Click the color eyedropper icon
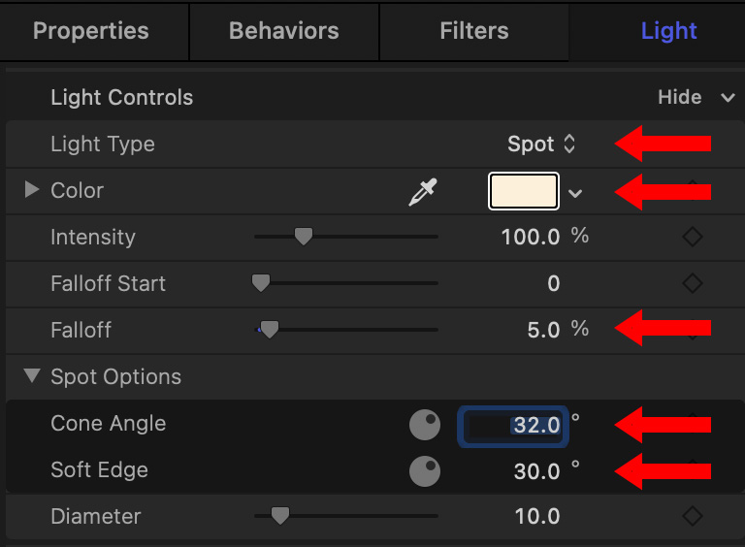 [x=423, y=192]
